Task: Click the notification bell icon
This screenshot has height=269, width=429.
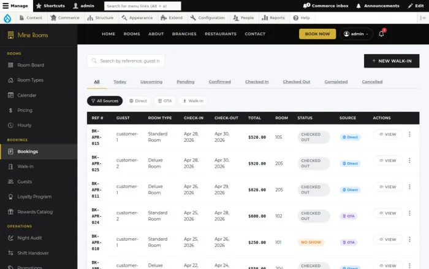Action: click(381, 34)
